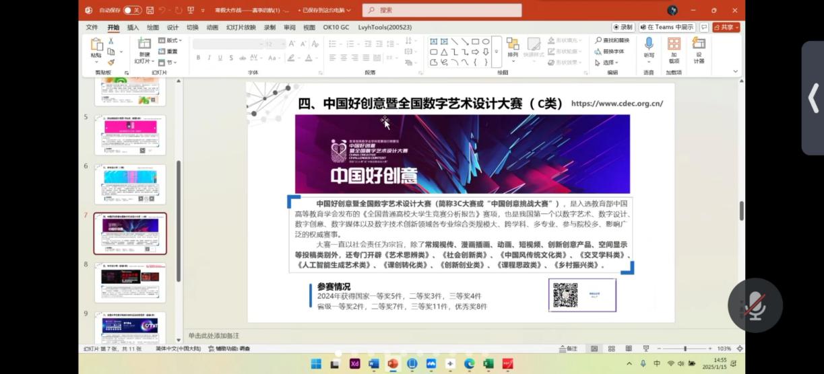The width and height of the screenshot is (824, 374).
Task: Switch to Normal view in status bar
Action: coord(594,348)
